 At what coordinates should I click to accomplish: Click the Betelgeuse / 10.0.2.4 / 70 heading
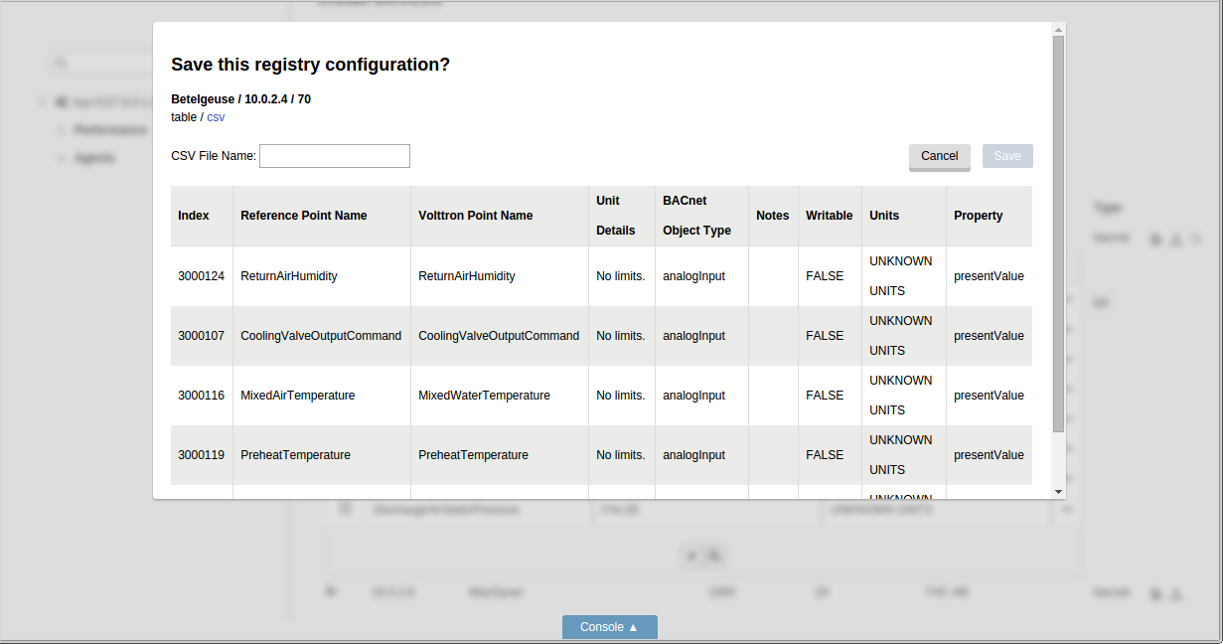pos(240,99)
